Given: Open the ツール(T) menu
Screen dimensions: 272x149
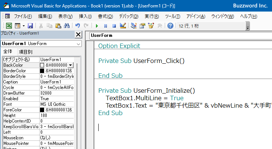Looking at the screenshot, I should coord(173,16).
